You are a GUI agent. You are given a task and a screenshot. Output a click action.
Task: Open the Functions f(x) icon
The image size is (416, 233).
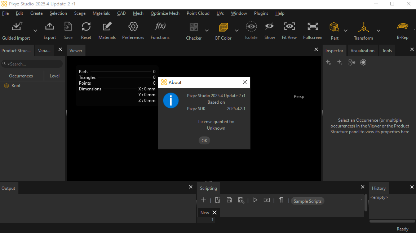point(160,26)
